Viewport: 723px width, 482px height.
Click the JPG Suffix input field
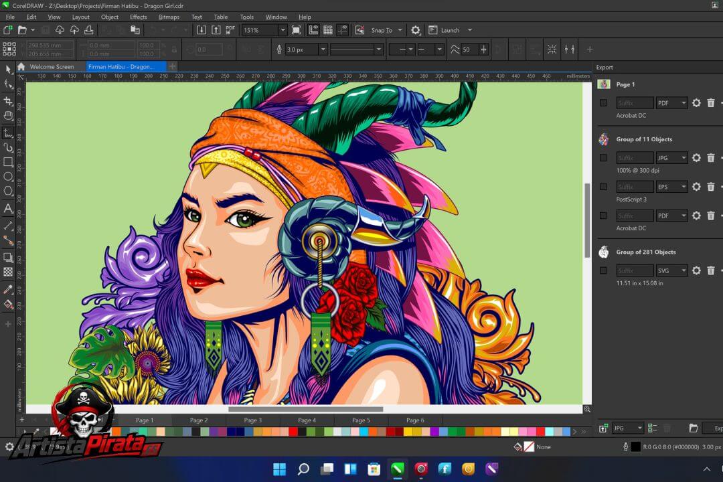(x=635, y=158)
